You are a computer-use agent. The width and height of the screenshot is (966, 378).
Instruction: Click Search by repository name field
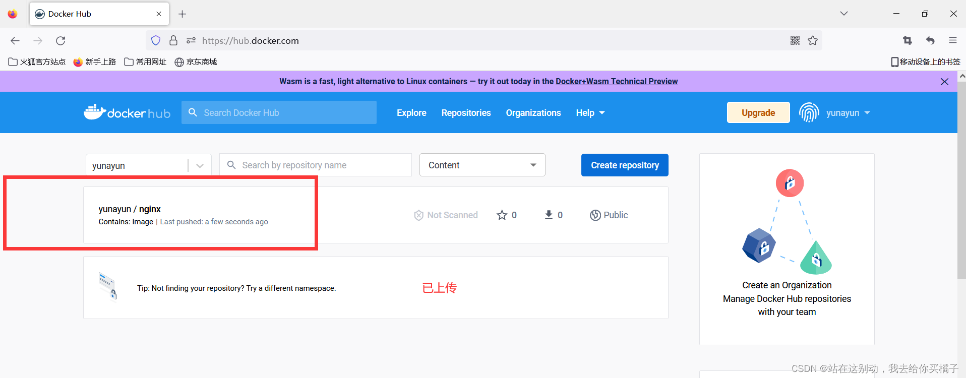coord(316,165)
